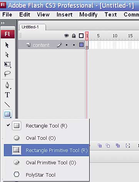This screenshot has width=139, height=182.
Task: Open the Insert menu
Action: (x=64, y=15)
